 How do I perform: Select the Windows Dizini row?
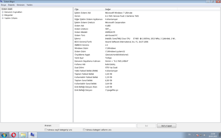coord(81,48)
